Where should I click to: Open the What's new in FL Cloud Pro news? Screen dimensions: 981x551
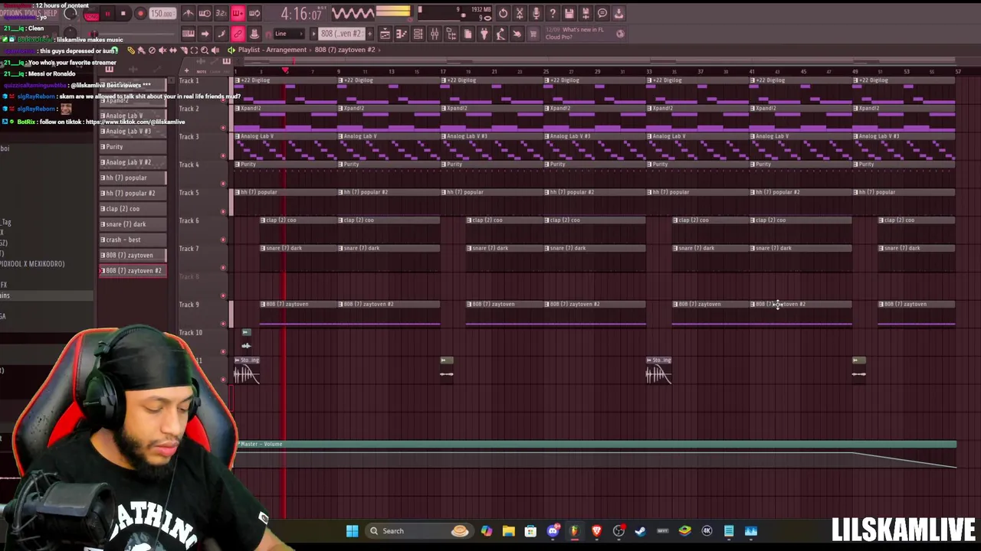[583, 33]
